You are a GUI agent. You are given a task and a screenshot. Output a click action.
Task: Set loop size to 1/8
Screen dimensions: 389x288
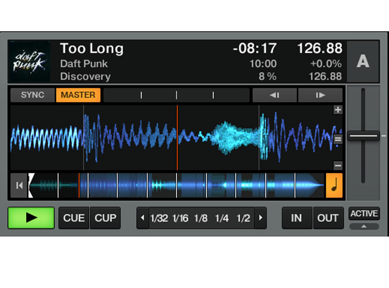coord(201,218)
